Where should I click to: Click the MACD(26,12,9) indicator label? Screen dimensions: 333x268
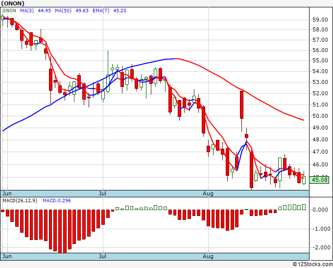[x=20, y=201]
